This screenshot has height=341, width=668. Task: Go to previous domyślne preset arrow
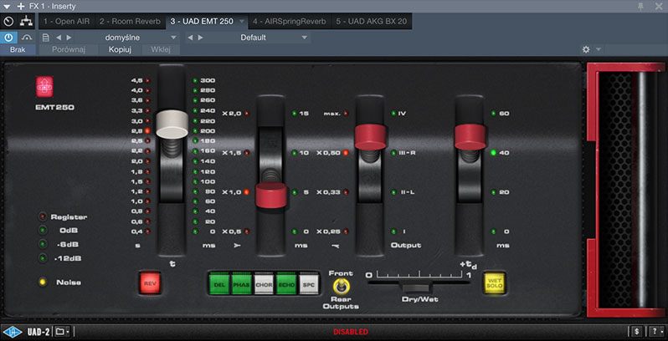[x=59, y=38]
